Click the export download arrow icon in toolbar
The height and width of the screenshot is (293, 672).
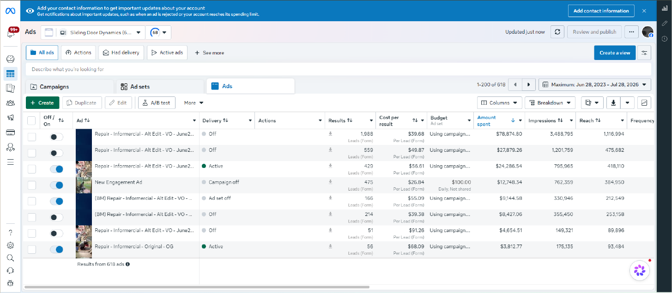(x=613, y=102)
